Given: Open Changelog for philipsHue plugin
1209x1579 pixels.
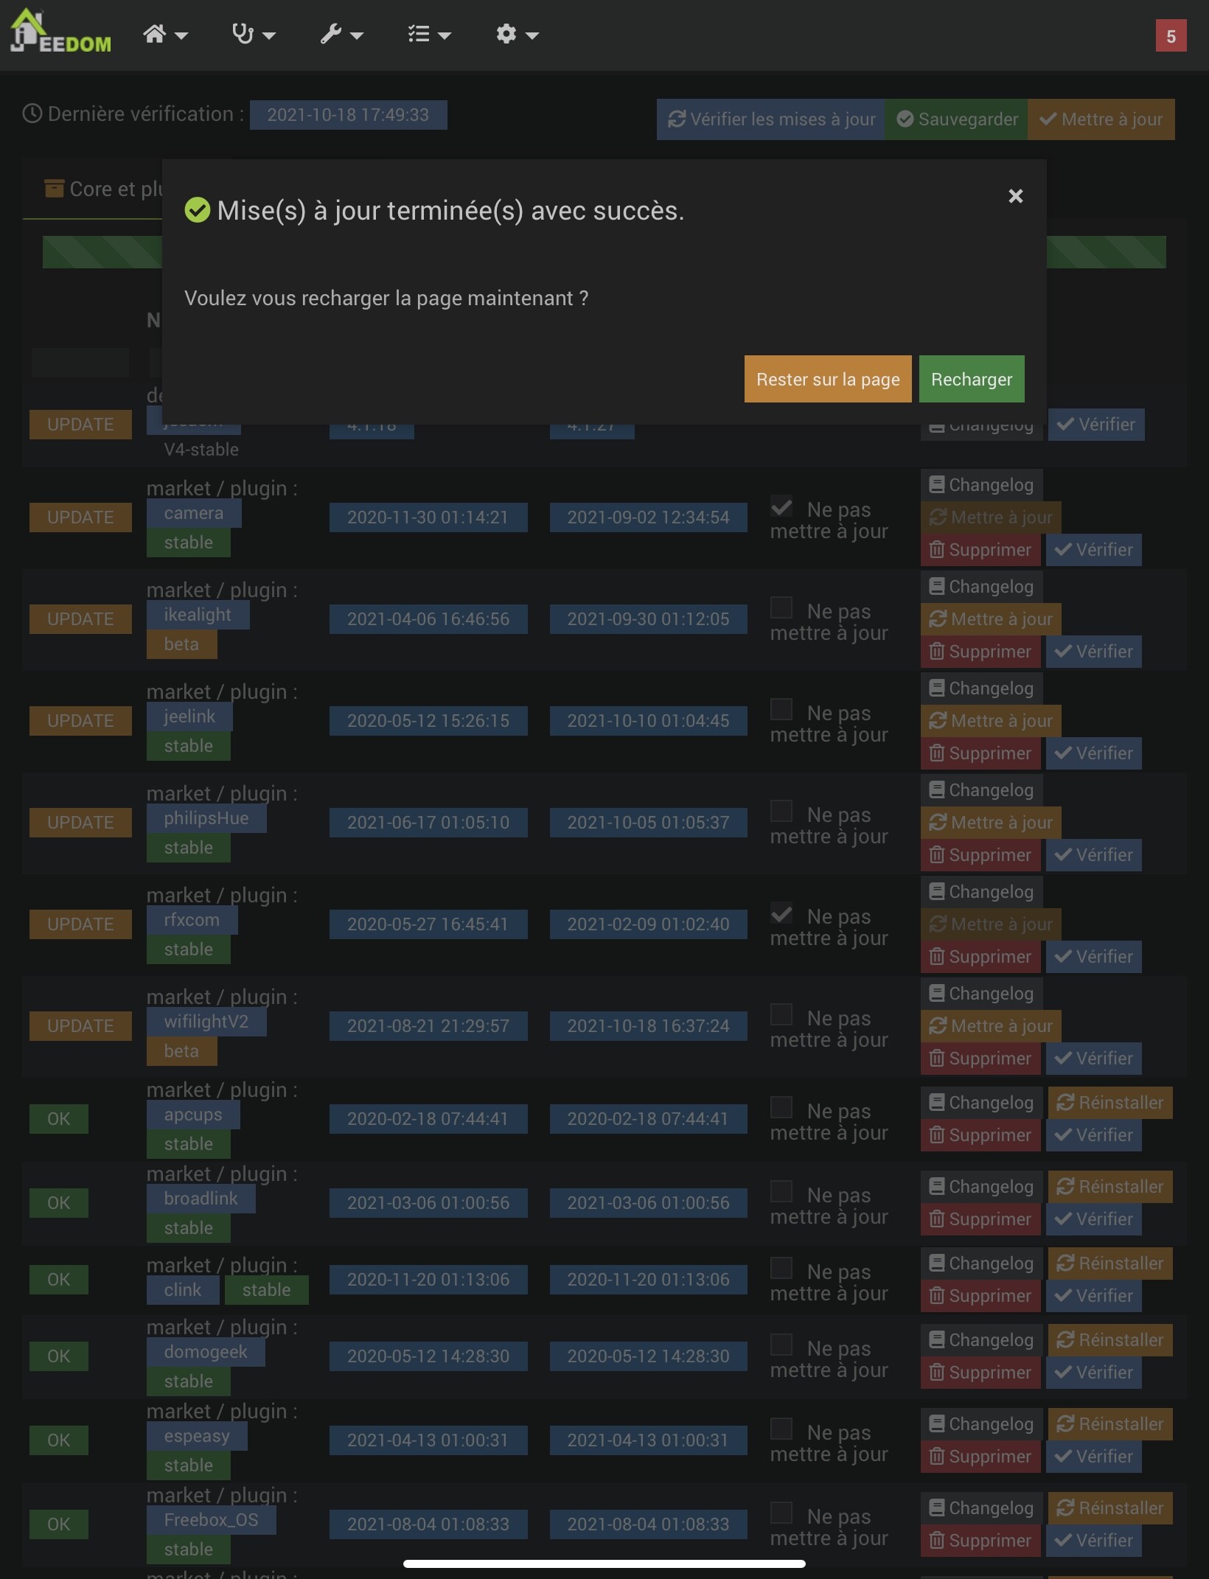Looking at the screenshot, I should click(981, 790).
